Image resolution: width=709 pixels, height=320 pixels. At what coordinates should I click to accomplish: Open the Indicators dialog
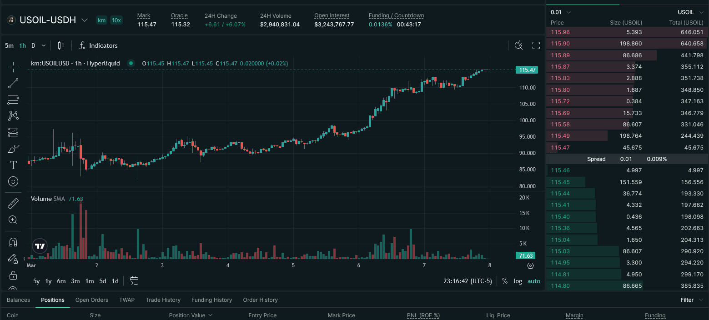[x=98, y=45]
